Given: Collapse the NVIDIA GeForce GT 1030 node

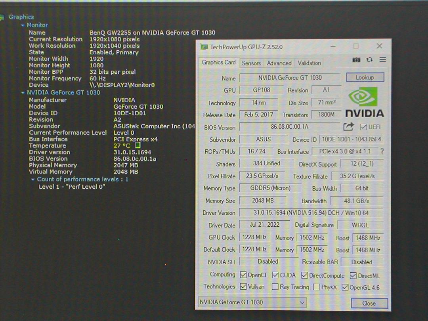Looking at the screenshot, I should pos(23,93).
